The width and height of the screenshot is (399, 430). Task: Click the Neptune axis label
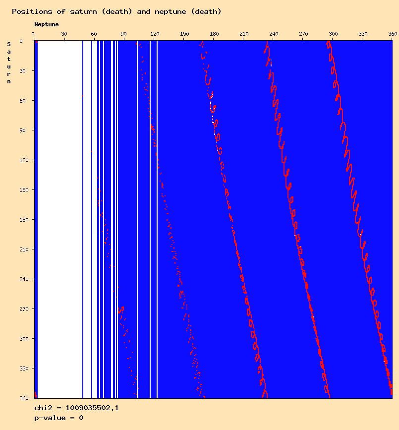point(47,24)
